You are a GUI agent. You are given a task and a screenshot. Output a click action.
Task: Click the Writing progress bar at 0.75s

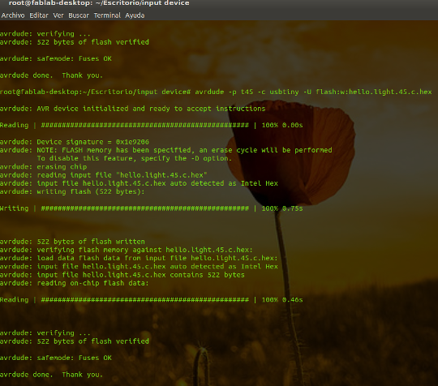(152, 208)
